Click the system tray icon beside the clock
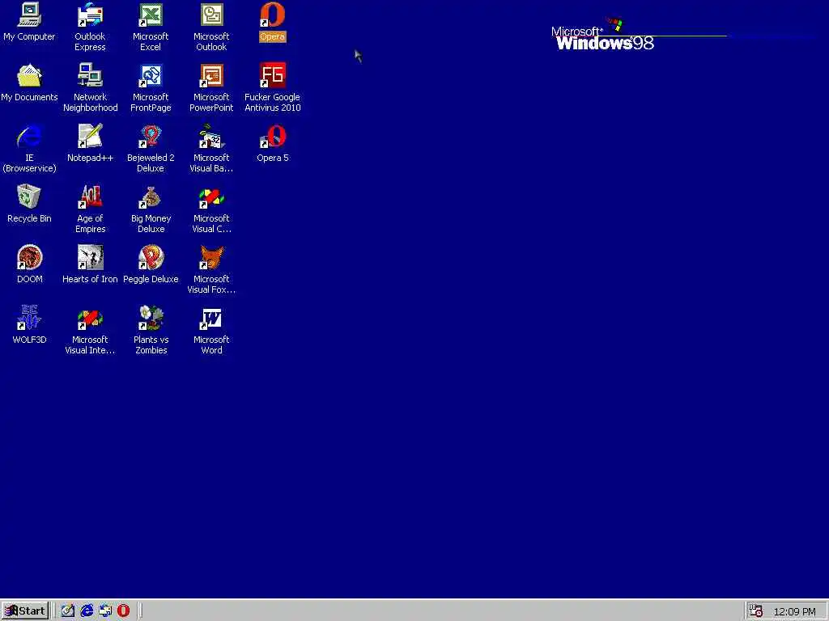The height and width of the screenshot is (621, 829). [x=756, y=611]
